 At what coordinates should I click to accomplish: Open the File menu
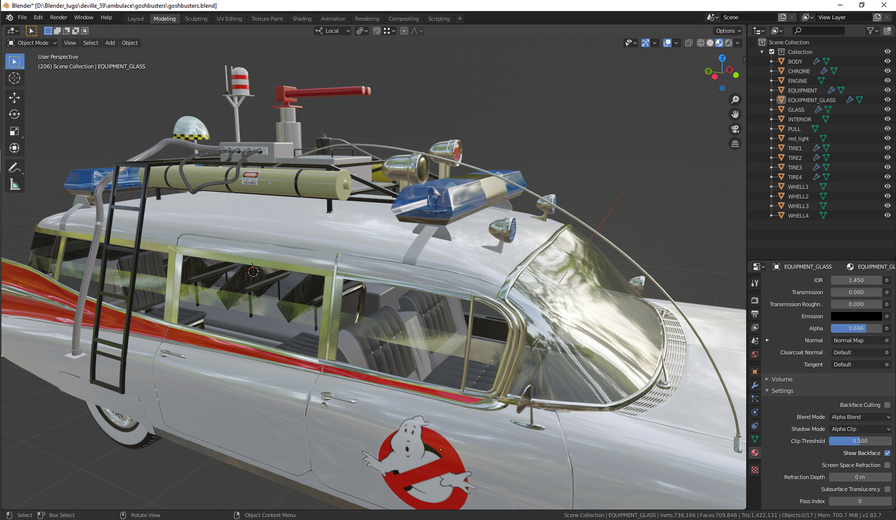[22, 17]
